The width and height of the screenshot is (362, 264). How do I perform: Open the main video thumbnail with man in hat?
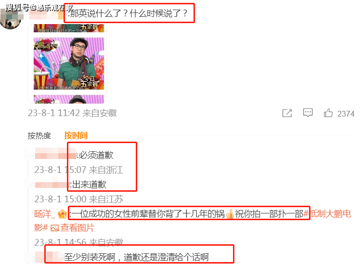[69, 64]
